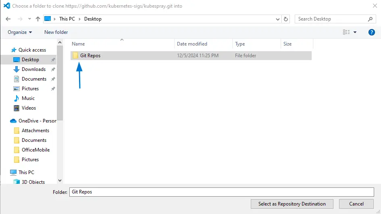Click the Up one level arrow

(38, 19)
